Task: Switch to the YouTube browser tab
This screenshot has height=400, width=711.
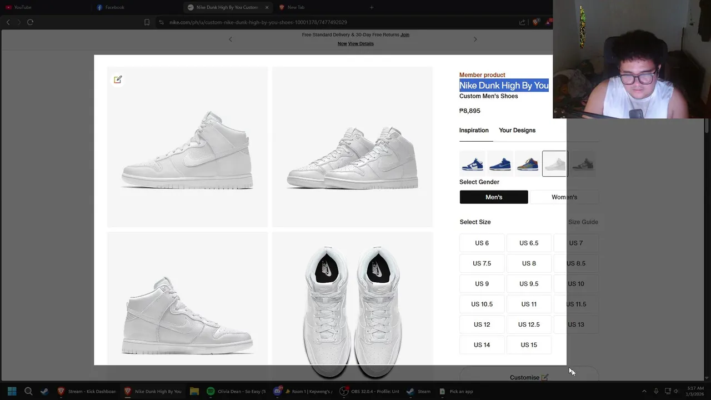Action: [x=22, y=7]
